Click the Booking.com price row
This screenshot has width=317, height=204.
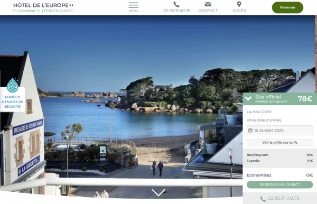pos(279,155)
